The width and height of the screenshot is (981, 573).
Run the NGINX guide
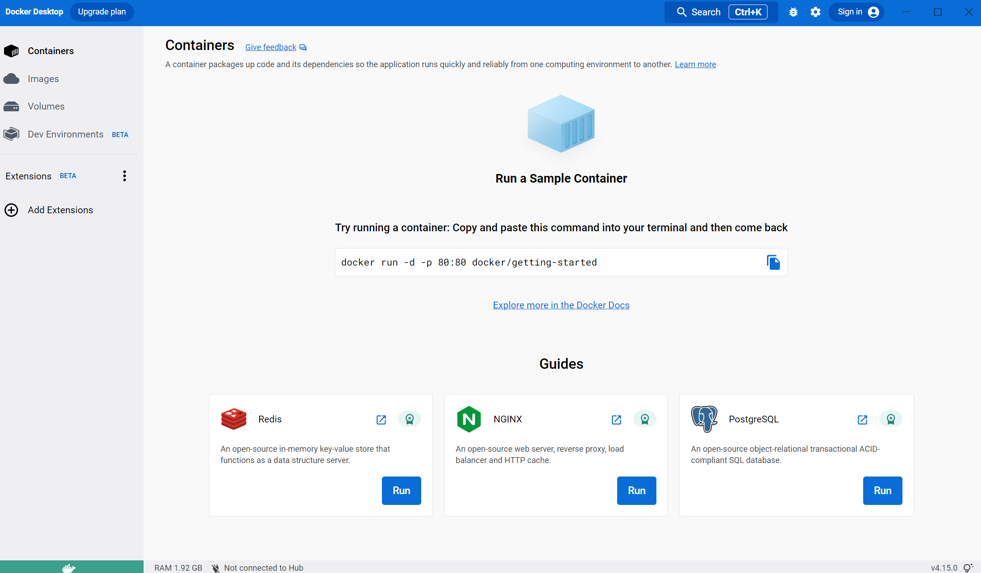pos(637,490)
